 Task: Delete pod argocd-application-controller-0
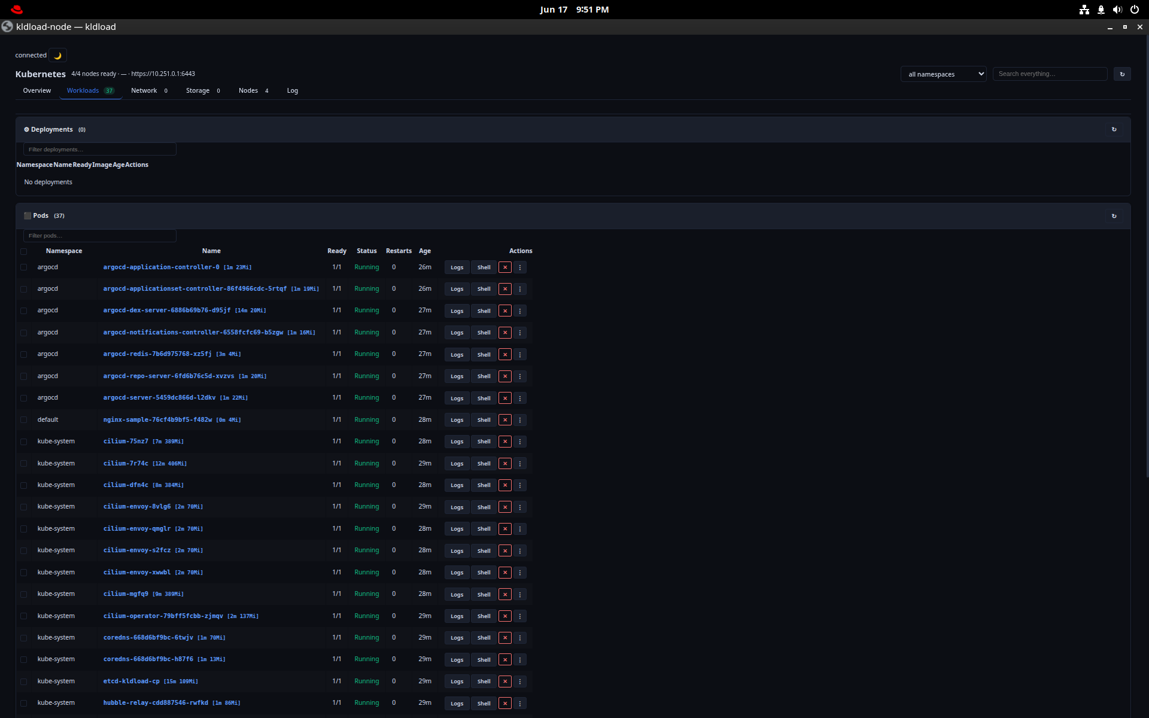tap(505, 267)
